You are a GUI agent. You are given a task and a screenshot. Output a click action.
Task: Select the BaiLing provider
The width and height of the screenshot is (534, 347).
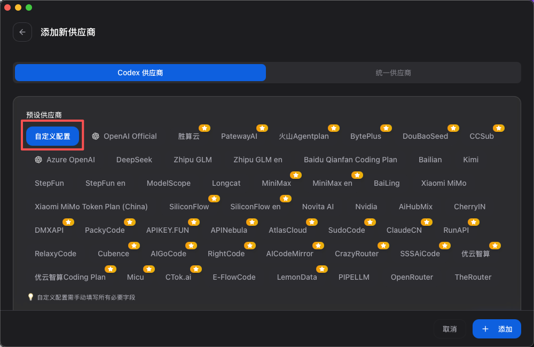coord(387,183)
